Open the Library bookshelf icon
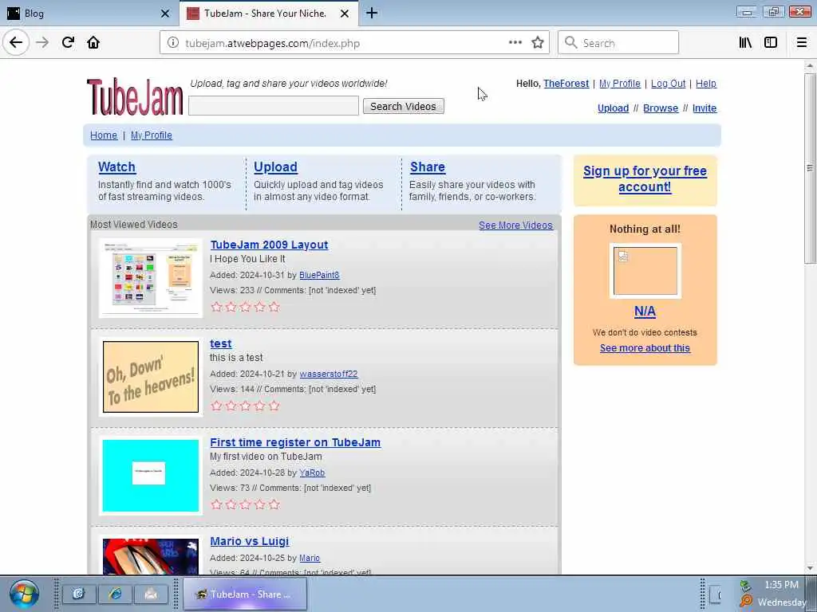The image size is (817, 612). click(x=745, y=43)
